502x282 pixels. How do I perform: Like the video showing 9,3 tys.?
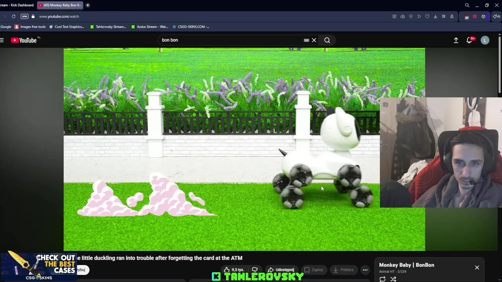pos(234,269)
